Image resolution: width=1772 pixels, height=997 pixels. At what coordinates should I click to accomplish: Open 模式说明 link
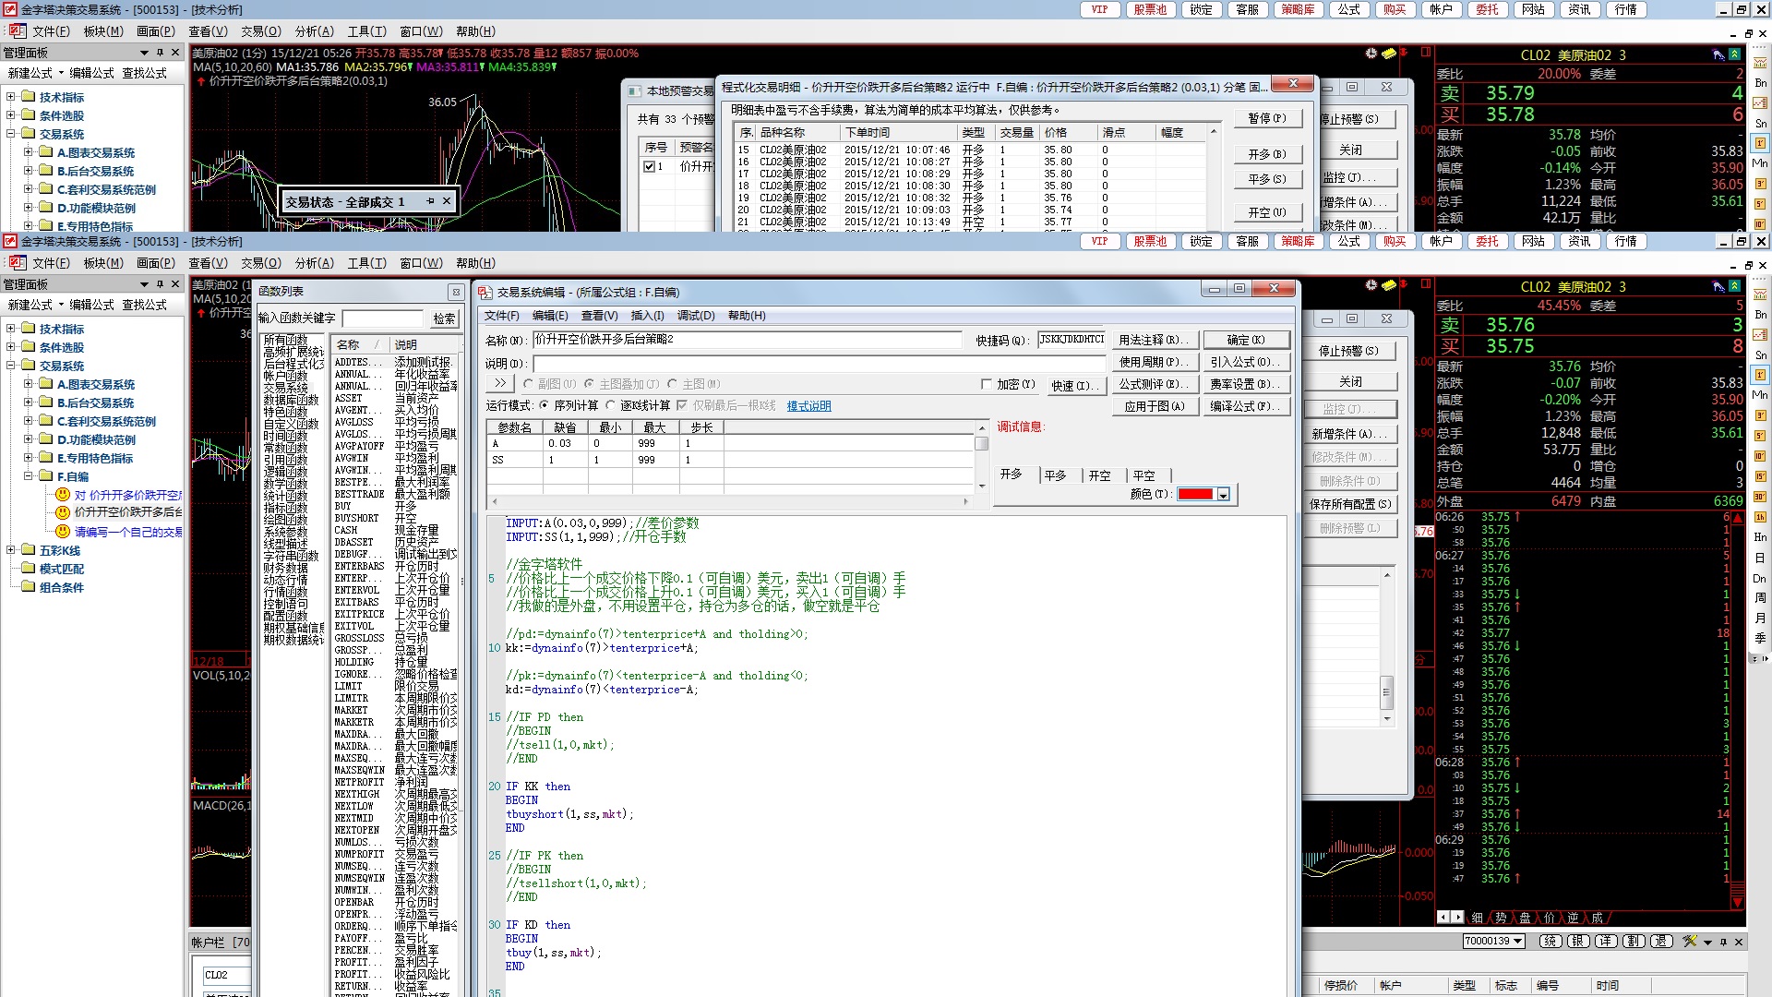click(808, 406)
